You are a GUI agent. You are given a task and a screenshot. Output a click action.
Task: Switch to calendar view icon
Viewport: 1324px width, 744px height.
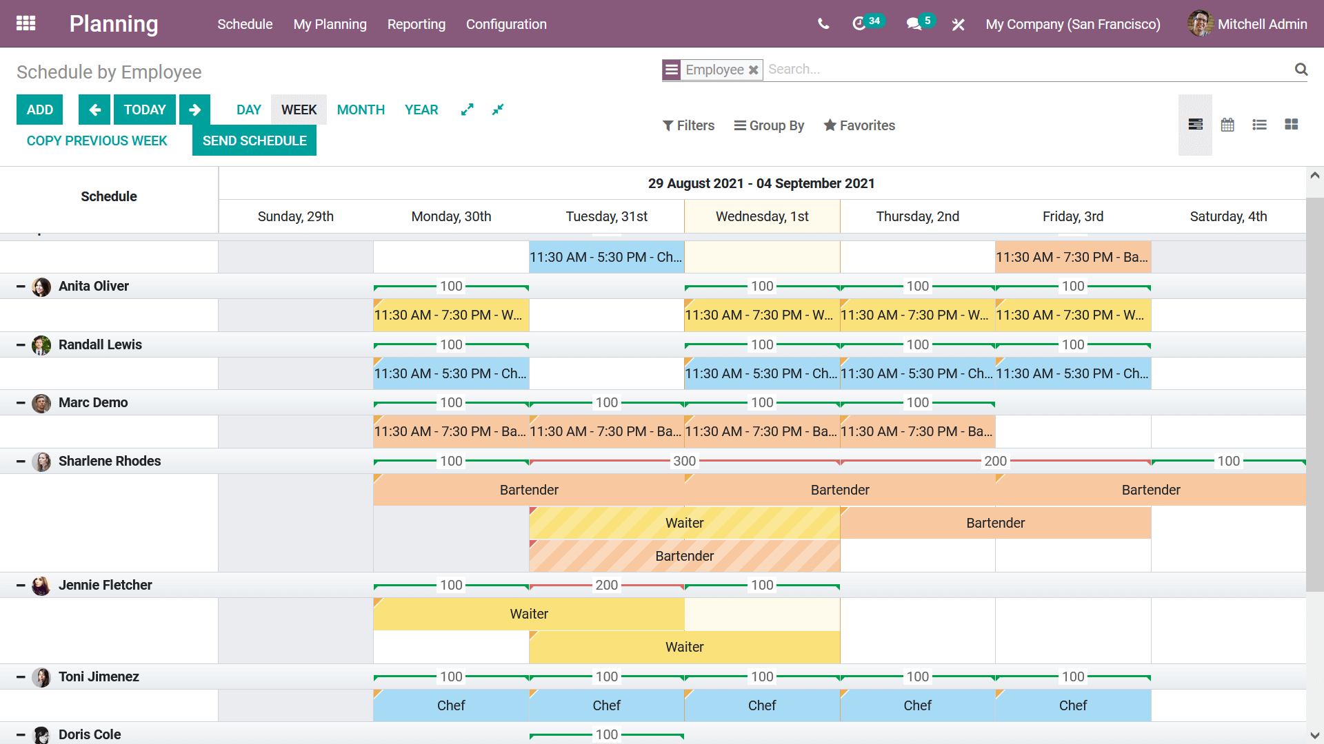pyautogui.click(x=1227, y=125)
